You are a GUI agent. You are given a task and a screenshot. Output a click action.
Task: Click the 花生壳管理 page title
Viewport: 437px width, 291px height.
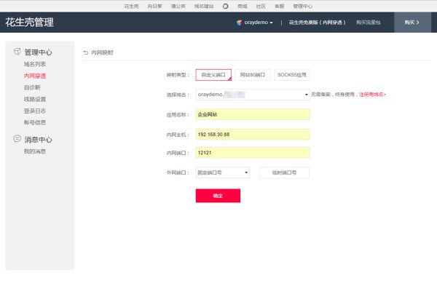(30, 23)
